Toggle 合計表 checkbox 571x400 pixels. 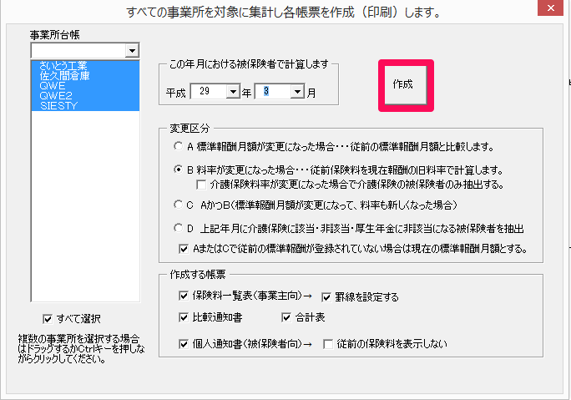286,317
